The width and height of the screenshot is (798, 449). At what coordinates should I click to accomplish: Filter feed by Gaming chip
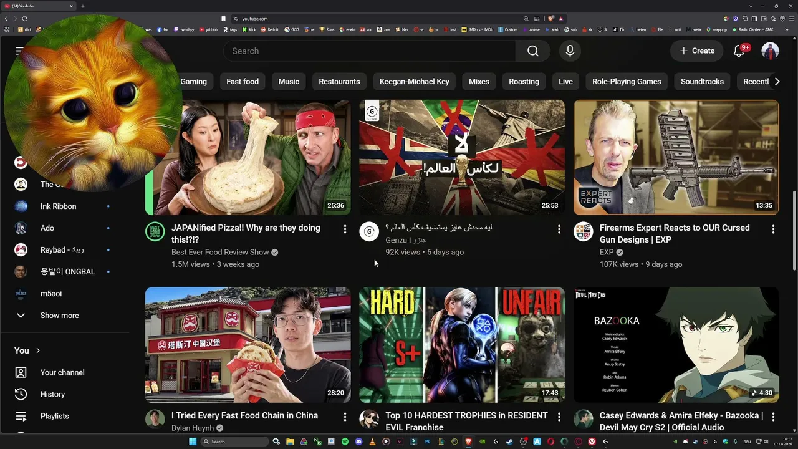[x=193, y=82]
